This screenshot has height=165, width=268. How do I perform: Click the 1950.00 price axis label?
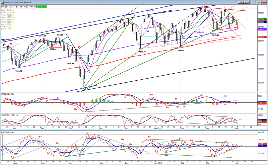(x=261, y=55)
